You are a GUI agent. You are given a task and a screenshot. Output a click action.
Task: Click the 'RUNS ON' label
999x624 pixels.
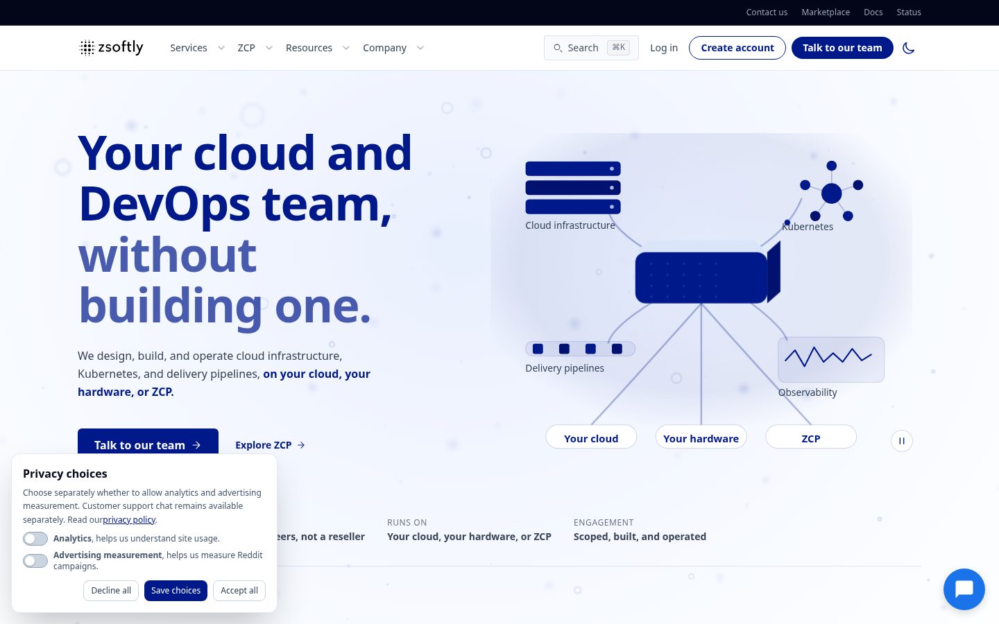click(x=407, y=523)
